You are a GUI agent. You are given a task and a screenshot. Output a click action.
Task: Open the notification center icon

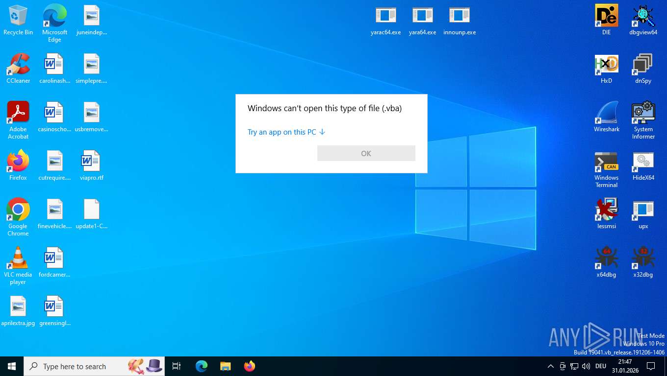[651, 366]
